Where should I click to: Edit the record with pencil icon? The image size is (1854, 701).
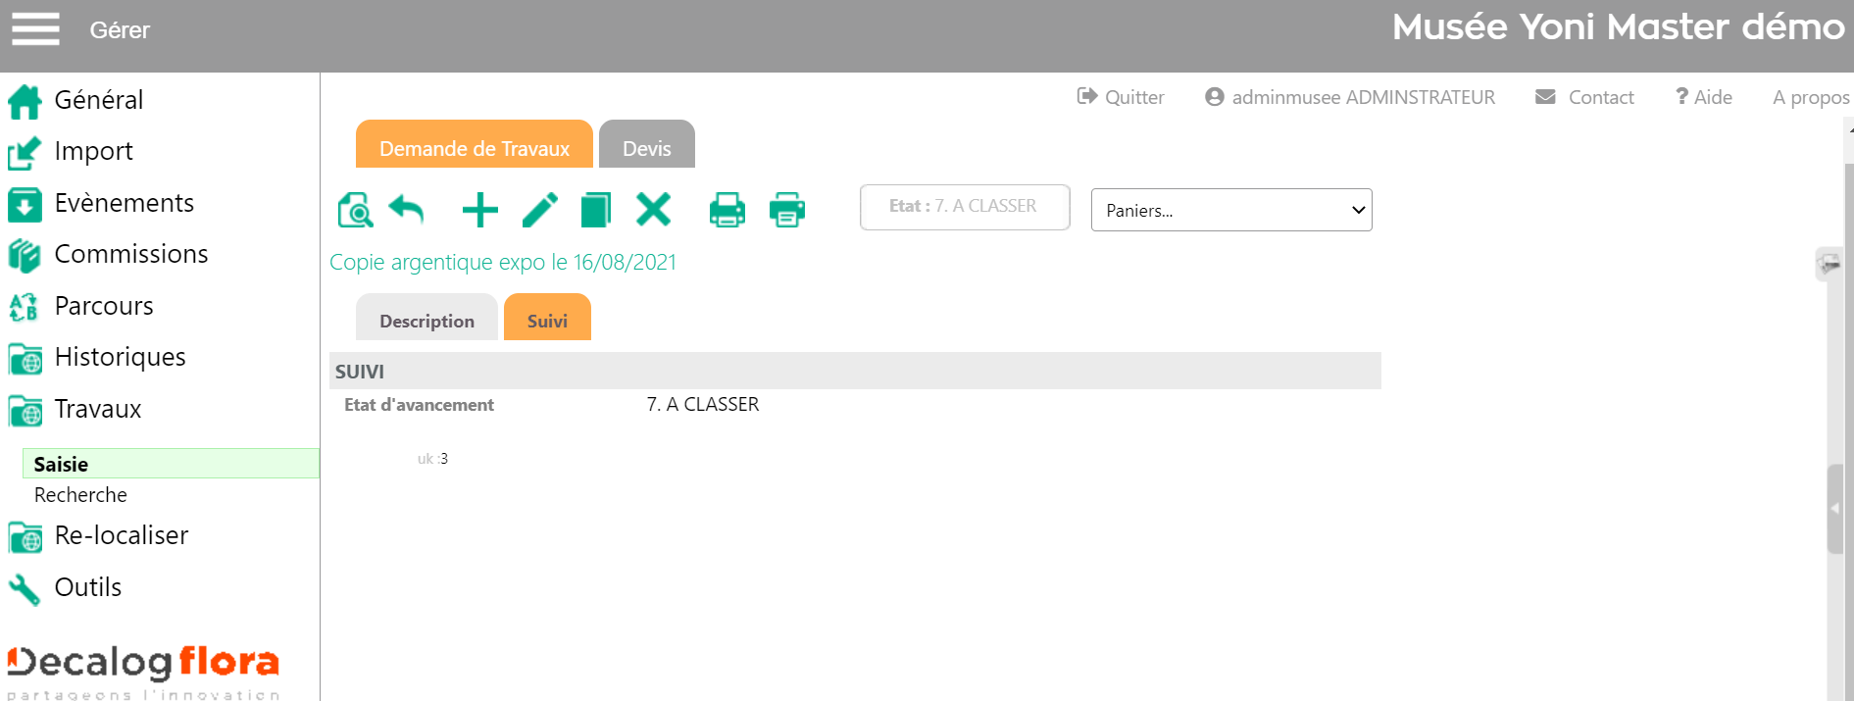[x=540, y=210]
